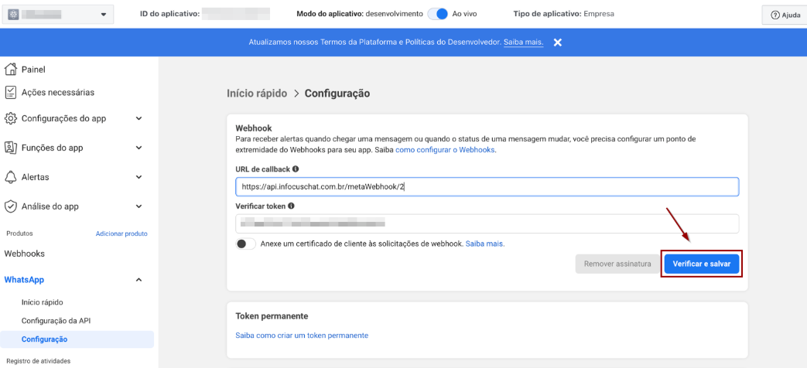Open the Ajuda help button

[785, 15]
